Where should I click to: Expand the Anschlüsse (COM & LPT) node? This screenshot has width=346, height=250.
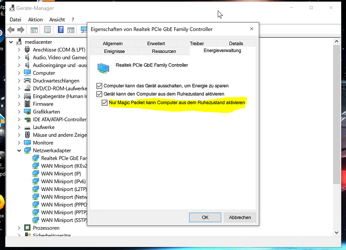click(x=19, y=50)
